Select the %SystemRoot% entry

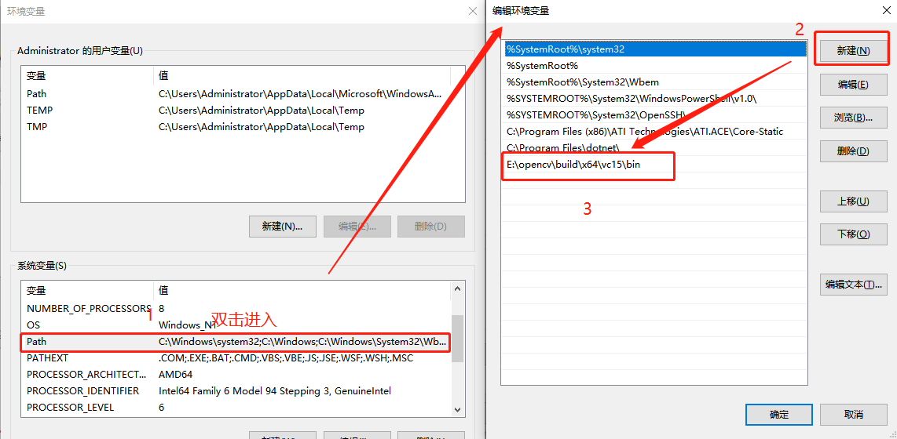click(x=654, y=66)
